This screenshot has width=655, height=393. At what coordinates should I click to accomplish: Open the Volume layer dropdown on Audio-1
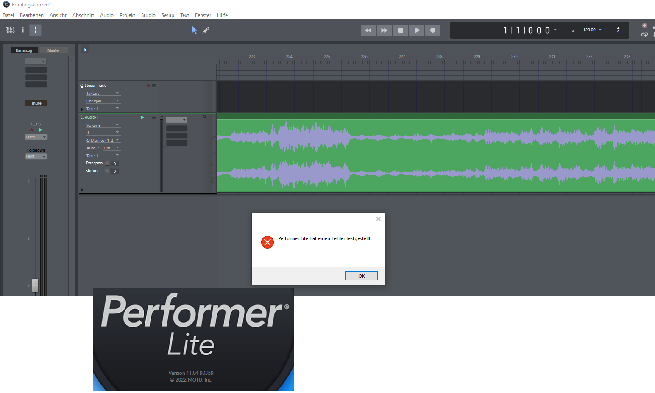point(103,125)
